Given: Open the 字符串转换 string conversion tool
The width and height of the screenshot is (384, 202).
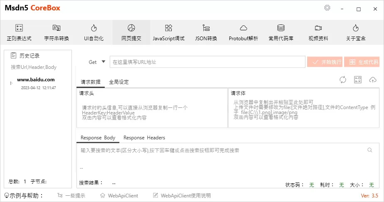Looking at the screenshot, I should coord(57,32).
